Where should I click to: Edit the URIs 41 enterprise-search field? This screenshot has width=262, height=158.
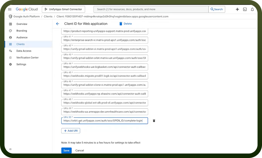[104, 40]
